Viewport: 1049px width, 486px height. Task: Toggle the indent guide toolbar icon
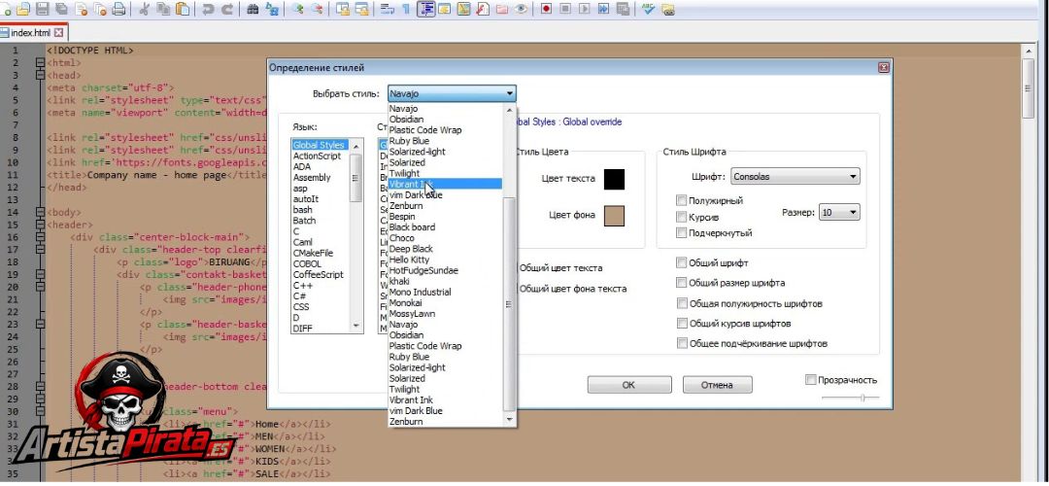(x=425, y=10)
